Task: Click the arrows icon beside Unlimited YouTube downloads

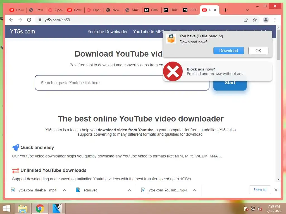Action: (x=16, y=171)
